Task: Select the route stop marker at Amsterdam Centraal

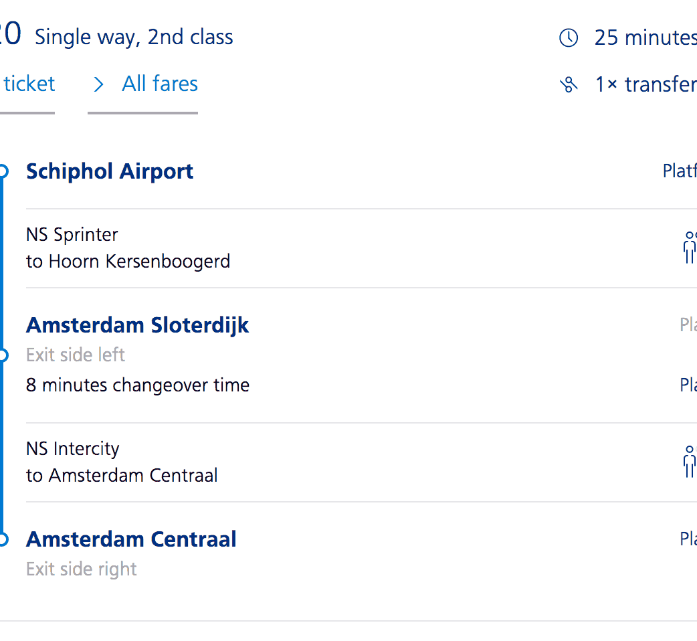Action: tap(3, 539)
